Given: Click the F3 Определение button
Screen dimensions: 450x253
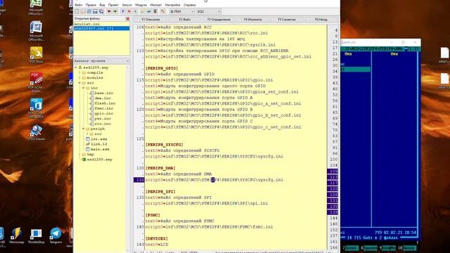Looking at the screenshot, I should point(219,20).
